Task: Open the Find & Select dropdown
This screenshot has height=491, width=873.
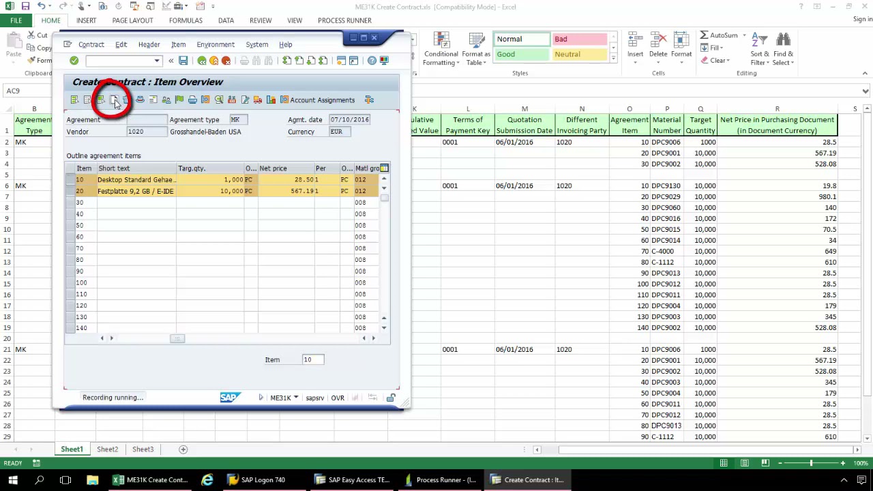Action: tap(783, 50)
